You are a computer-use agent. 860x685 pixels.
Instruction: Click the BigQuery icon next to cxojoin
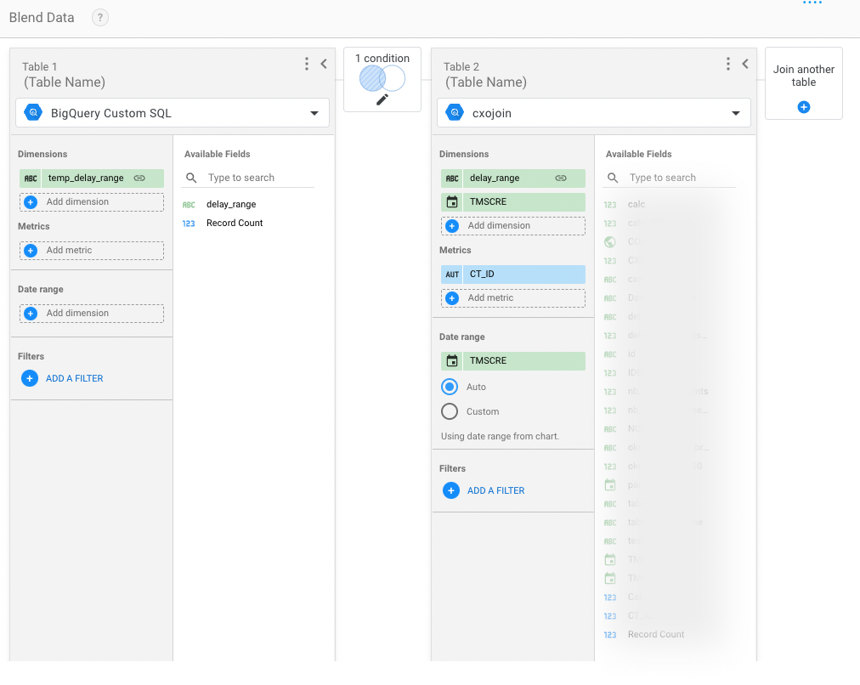click(455, 113)
